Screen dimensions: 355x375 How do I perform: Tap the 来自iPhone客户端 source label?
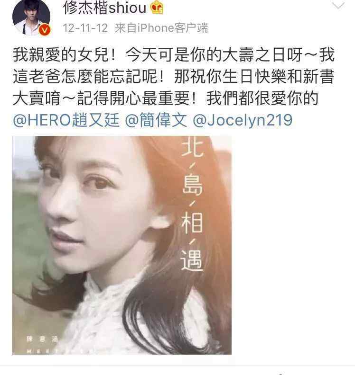(161, 28)
